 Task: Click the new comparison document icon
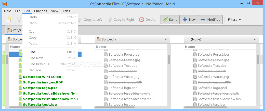pyautogui.click(x=8, y=19)
